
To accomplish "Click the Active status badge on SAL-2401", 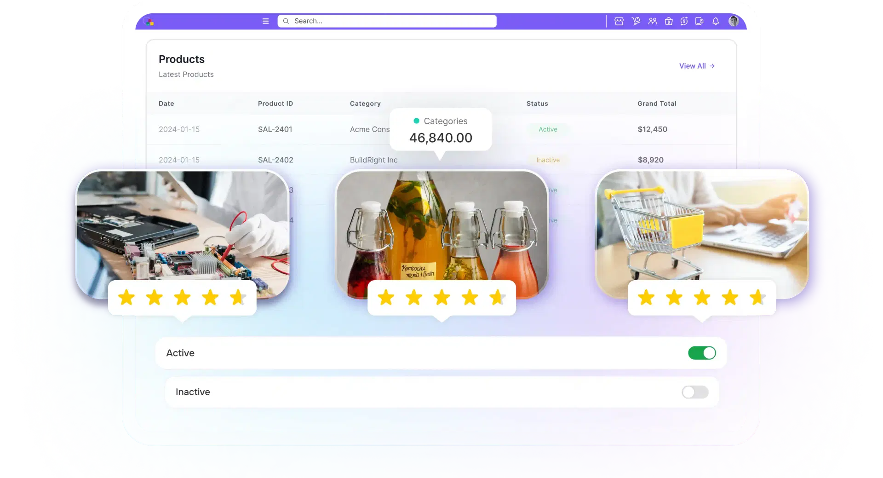I will pos(548,129).
